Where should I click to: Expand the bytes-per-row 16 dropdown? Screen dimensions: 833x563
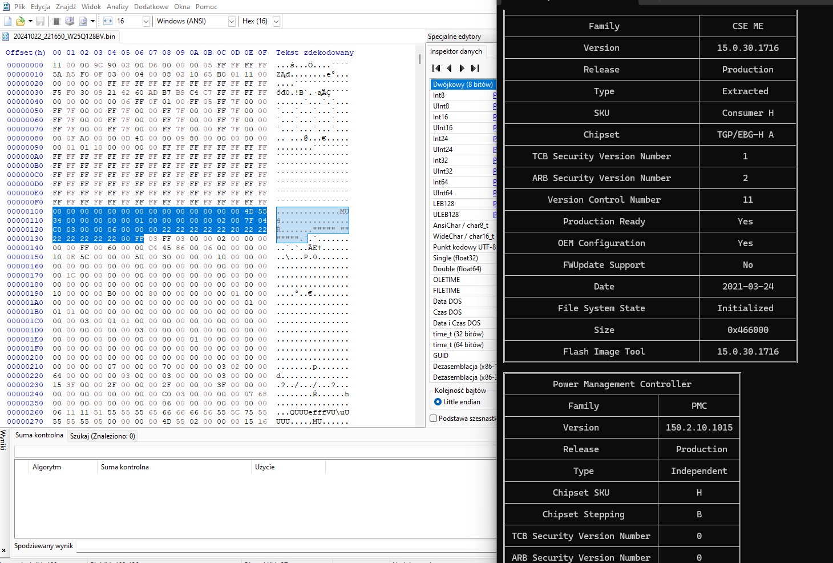tap(145, 21)
